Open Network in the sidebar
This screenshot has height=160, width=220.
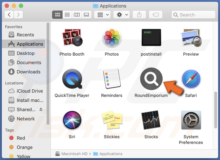coord(24,119)
